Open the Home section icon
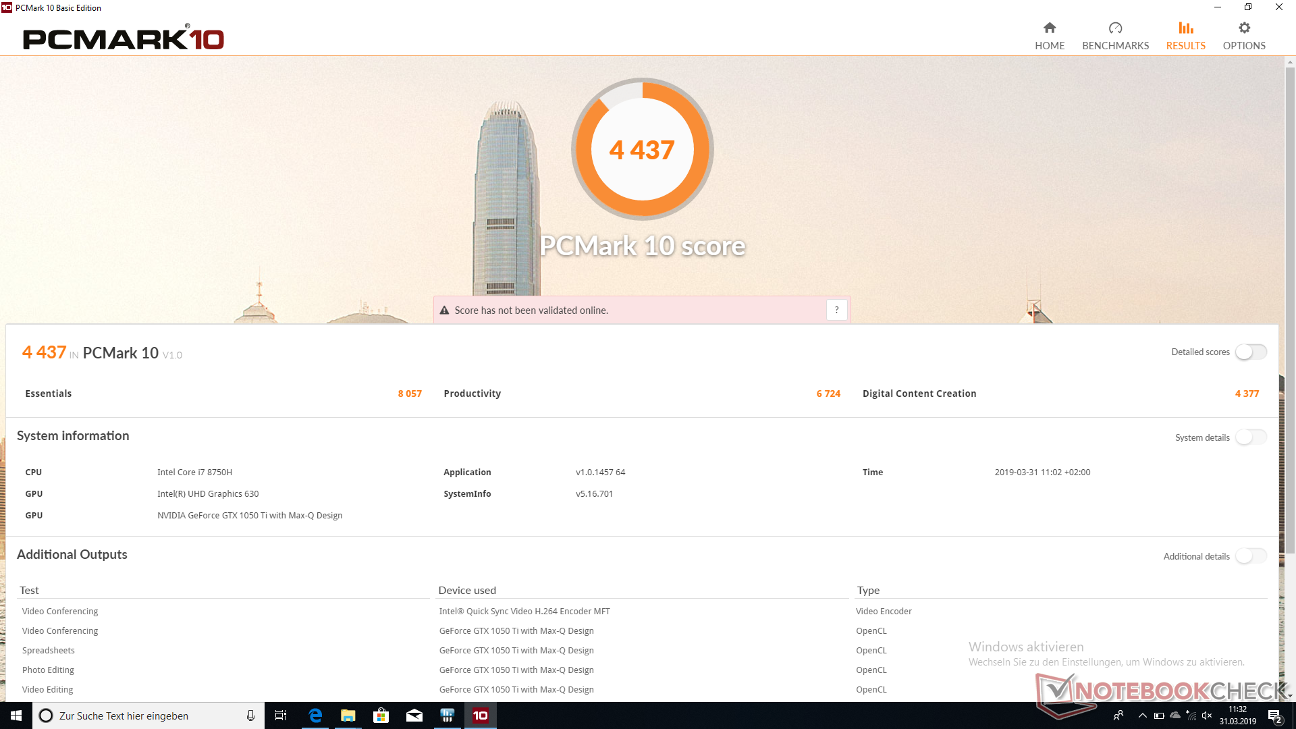The height and width of the screenshot is (729, 1296). coord(1049,28)
